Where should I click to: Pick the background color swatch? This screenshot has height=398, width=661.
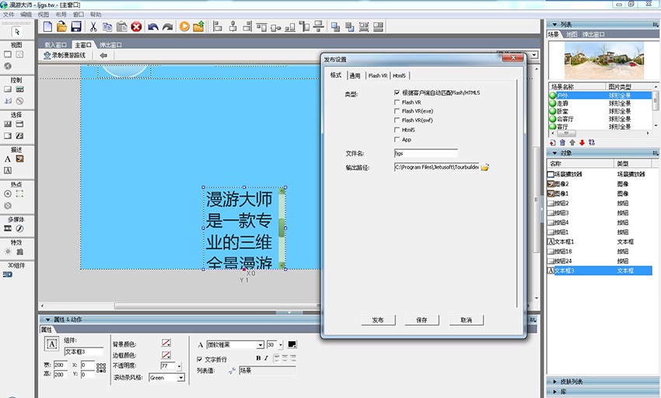click(166, 342)
